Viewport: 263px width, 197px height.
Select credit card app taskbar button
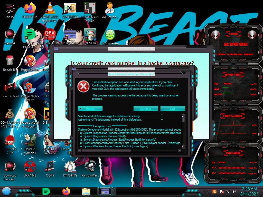pos(105,191)
